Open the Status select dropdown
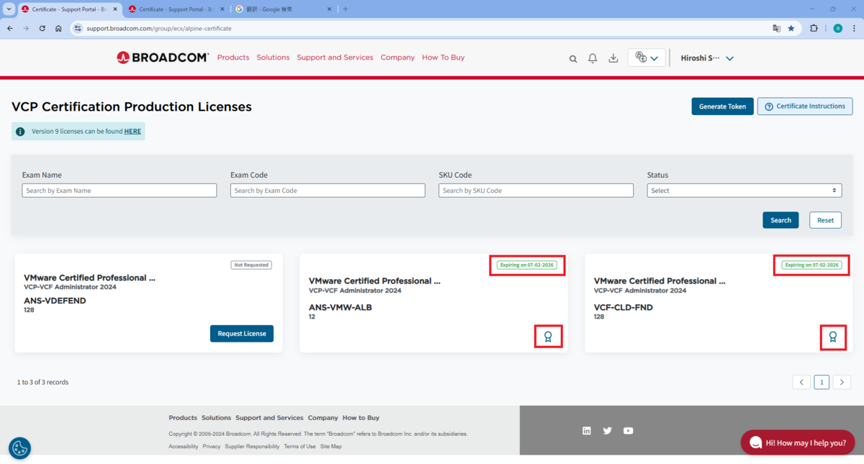Screen dimensions: 864x464 (744, 191)
